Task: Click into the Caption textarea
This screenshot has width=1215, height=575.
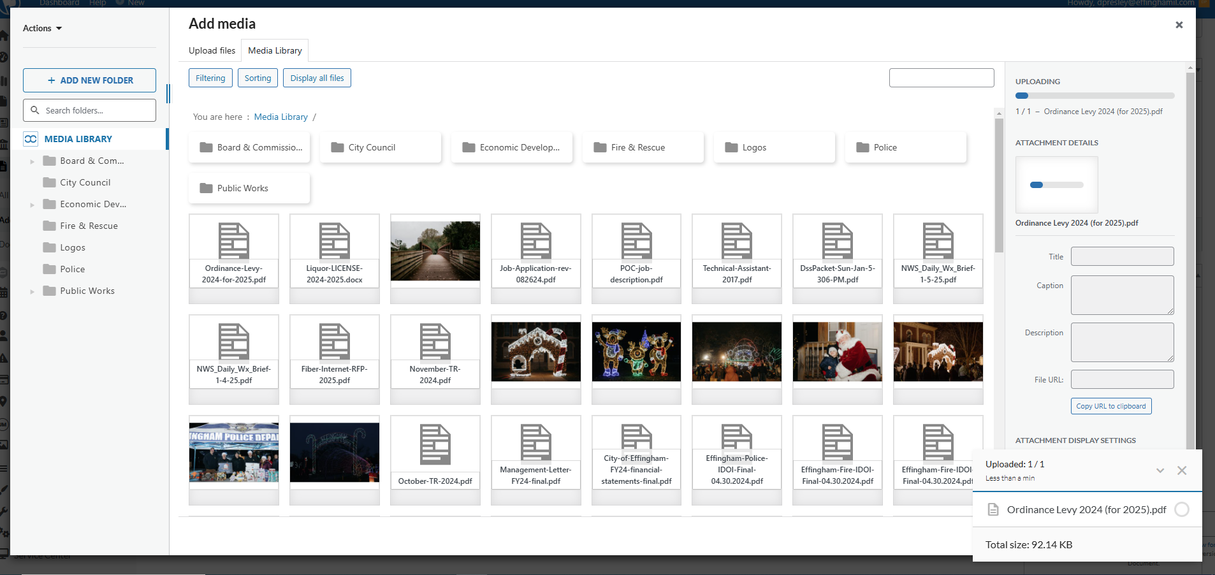Action: click(1122, 295)
